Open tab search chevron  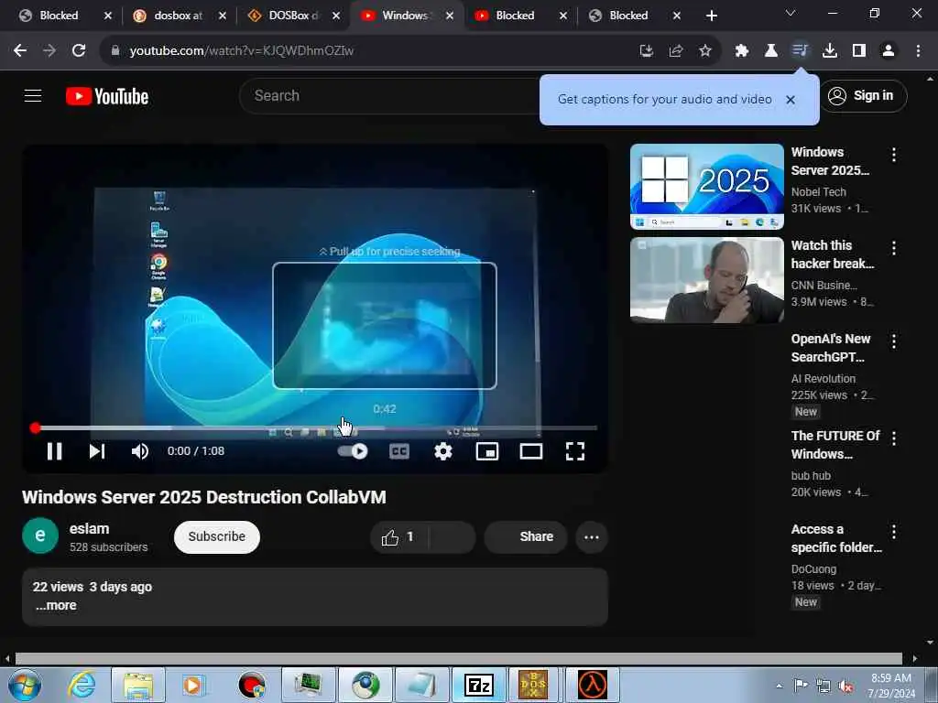791,13
